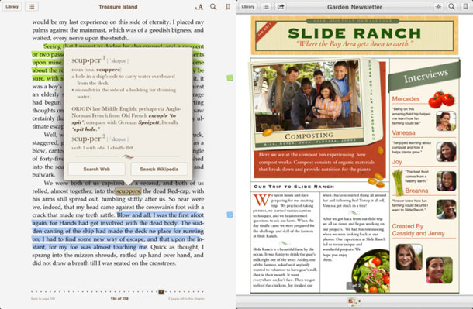The image size is (473, 309).
Task: Tap Joy portrait photo
Action: click(446, 181)
